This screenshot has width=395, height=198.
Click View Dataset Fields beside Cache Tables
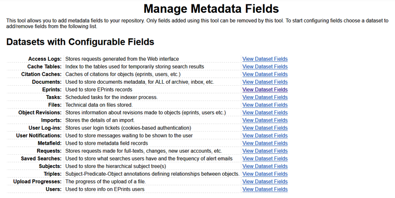click(x=265, y=66)
